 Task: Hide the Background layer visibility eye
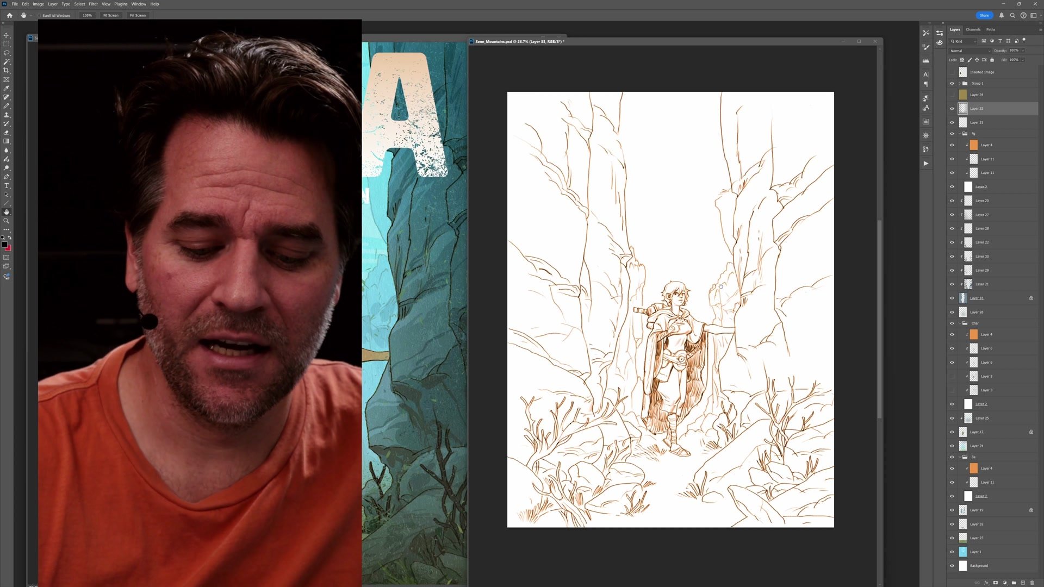952,566
